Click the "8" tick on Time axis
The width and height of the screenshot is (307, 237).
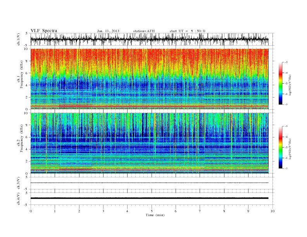pyautogui.click(x=224, y=211)
